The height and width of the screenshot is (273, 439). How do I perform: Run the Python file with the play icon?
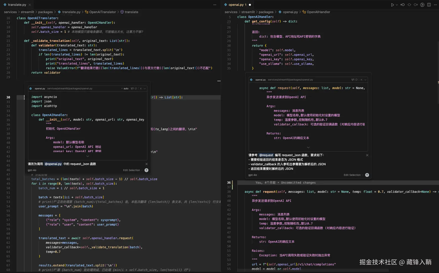point(392,5)
